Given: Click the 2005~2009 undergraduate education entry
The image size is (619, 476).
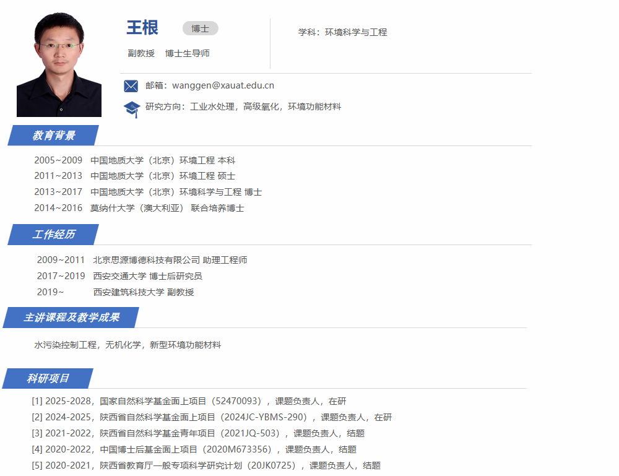Looking at the screenshot, I should [134, 160].
